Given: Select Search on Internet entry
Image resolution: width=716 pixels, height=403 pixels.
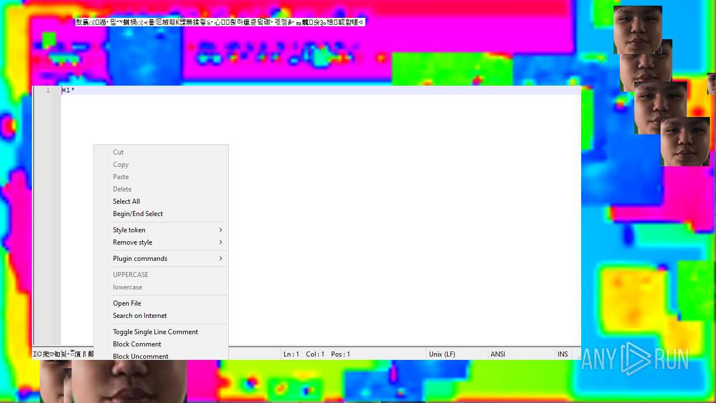Looking at the screenshot, I should click(x=161, y=316).
